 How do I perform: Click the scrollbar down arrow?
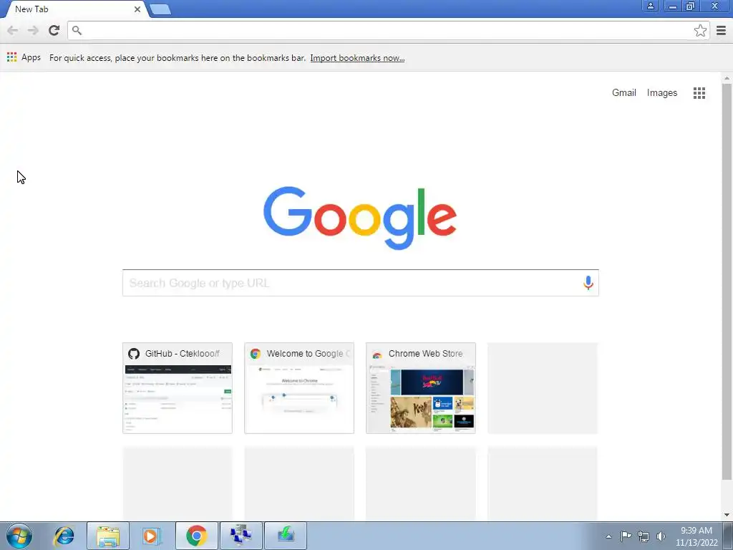(x=727, y=515)
